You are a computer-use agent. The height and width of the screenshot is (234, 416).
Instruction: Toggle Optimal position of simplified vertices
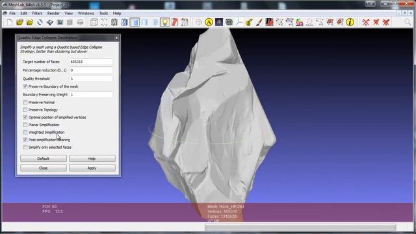tap(25, 117)
